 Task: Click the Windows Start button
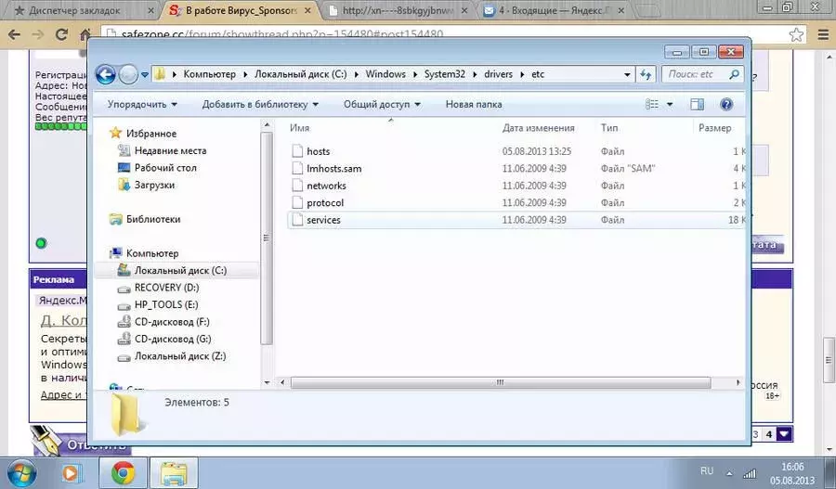click(20, 472)
